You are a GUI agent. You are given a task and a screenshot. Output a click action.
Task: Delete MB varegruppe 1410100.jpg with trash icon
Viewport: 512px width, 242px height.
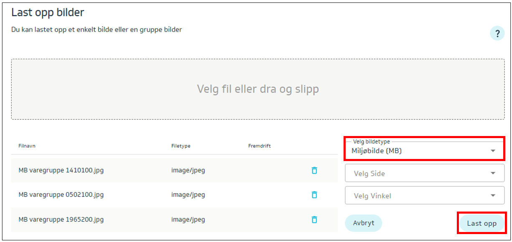click(x=314, y=170)
